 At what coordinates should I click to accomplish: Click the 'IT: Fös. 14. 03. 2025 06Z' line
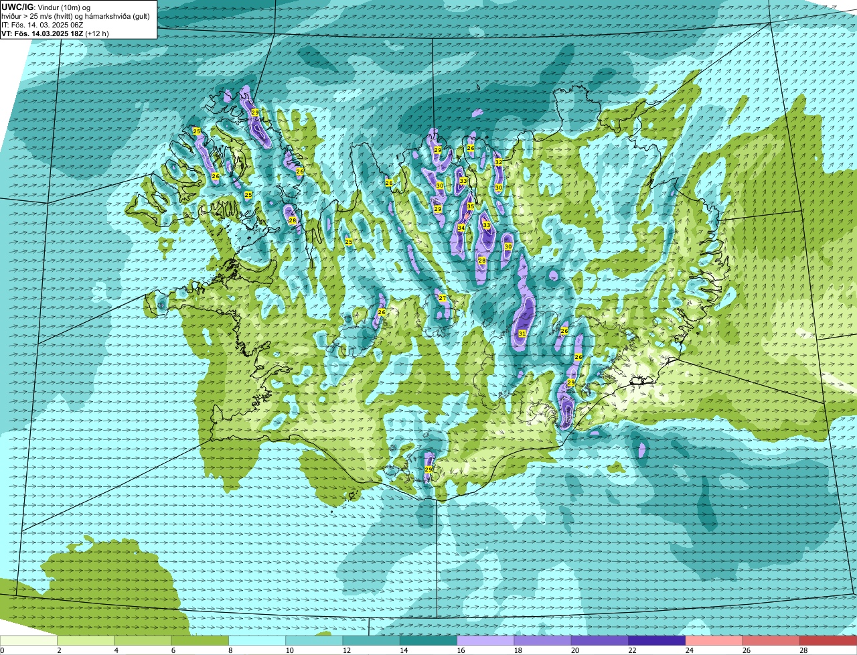tap(42, 25)
